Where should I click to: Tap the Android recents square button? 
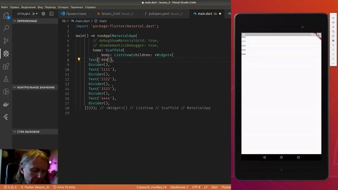tap(298, 157)
